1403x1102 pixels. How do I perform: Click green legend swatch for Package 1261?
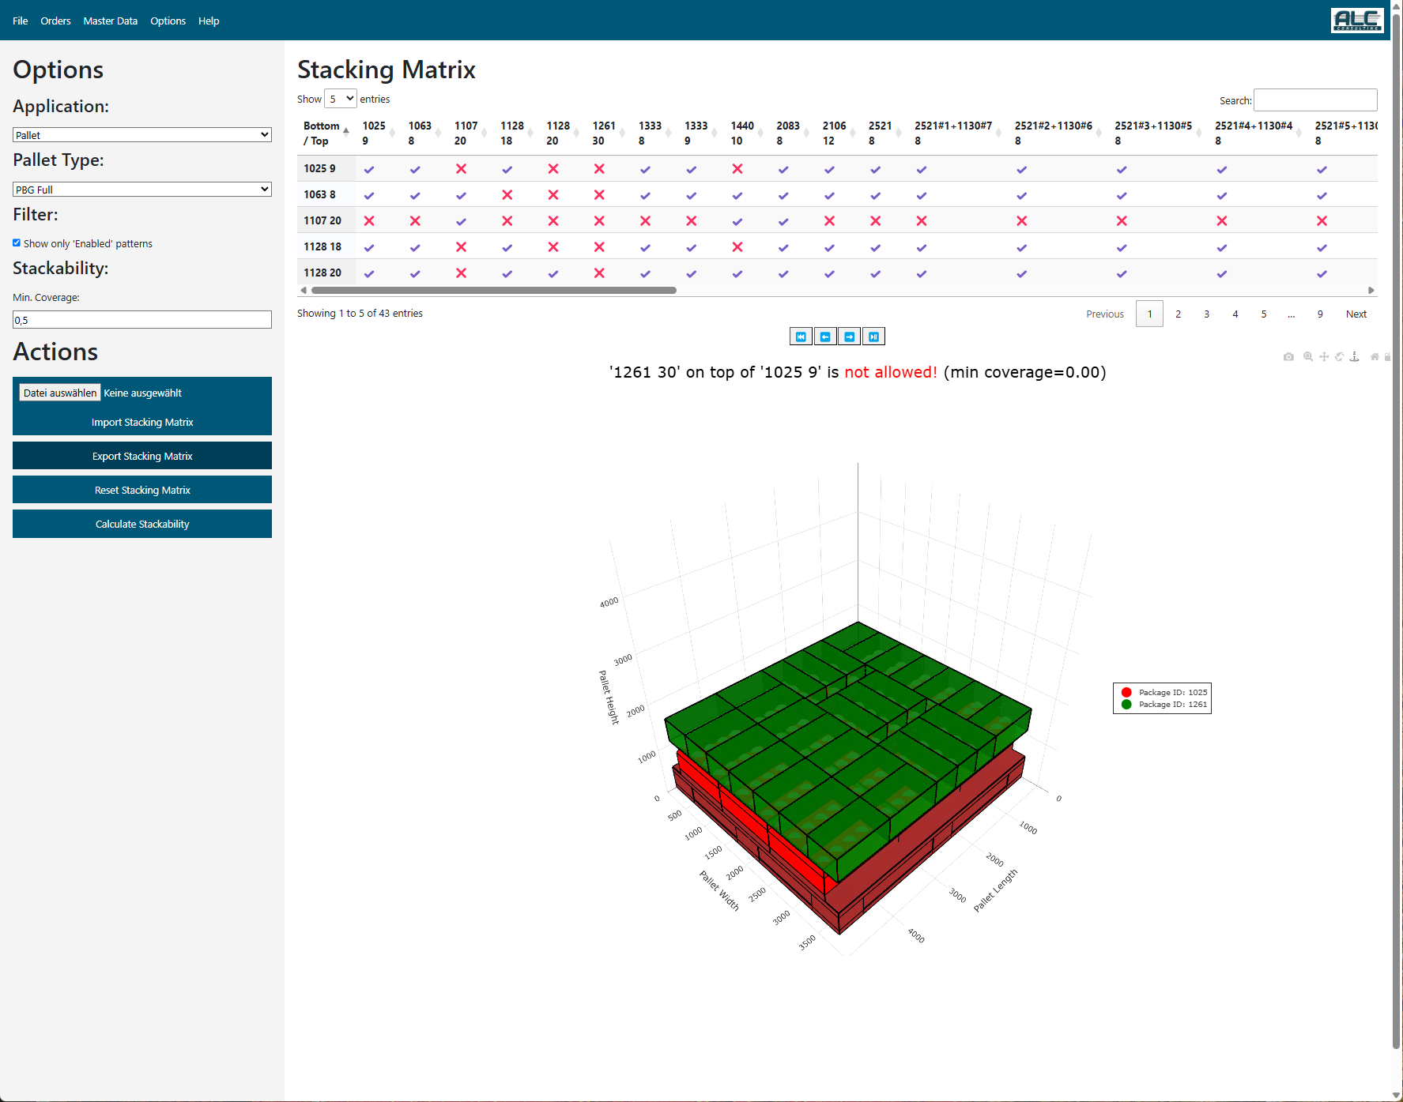(x=1126, y=705)
